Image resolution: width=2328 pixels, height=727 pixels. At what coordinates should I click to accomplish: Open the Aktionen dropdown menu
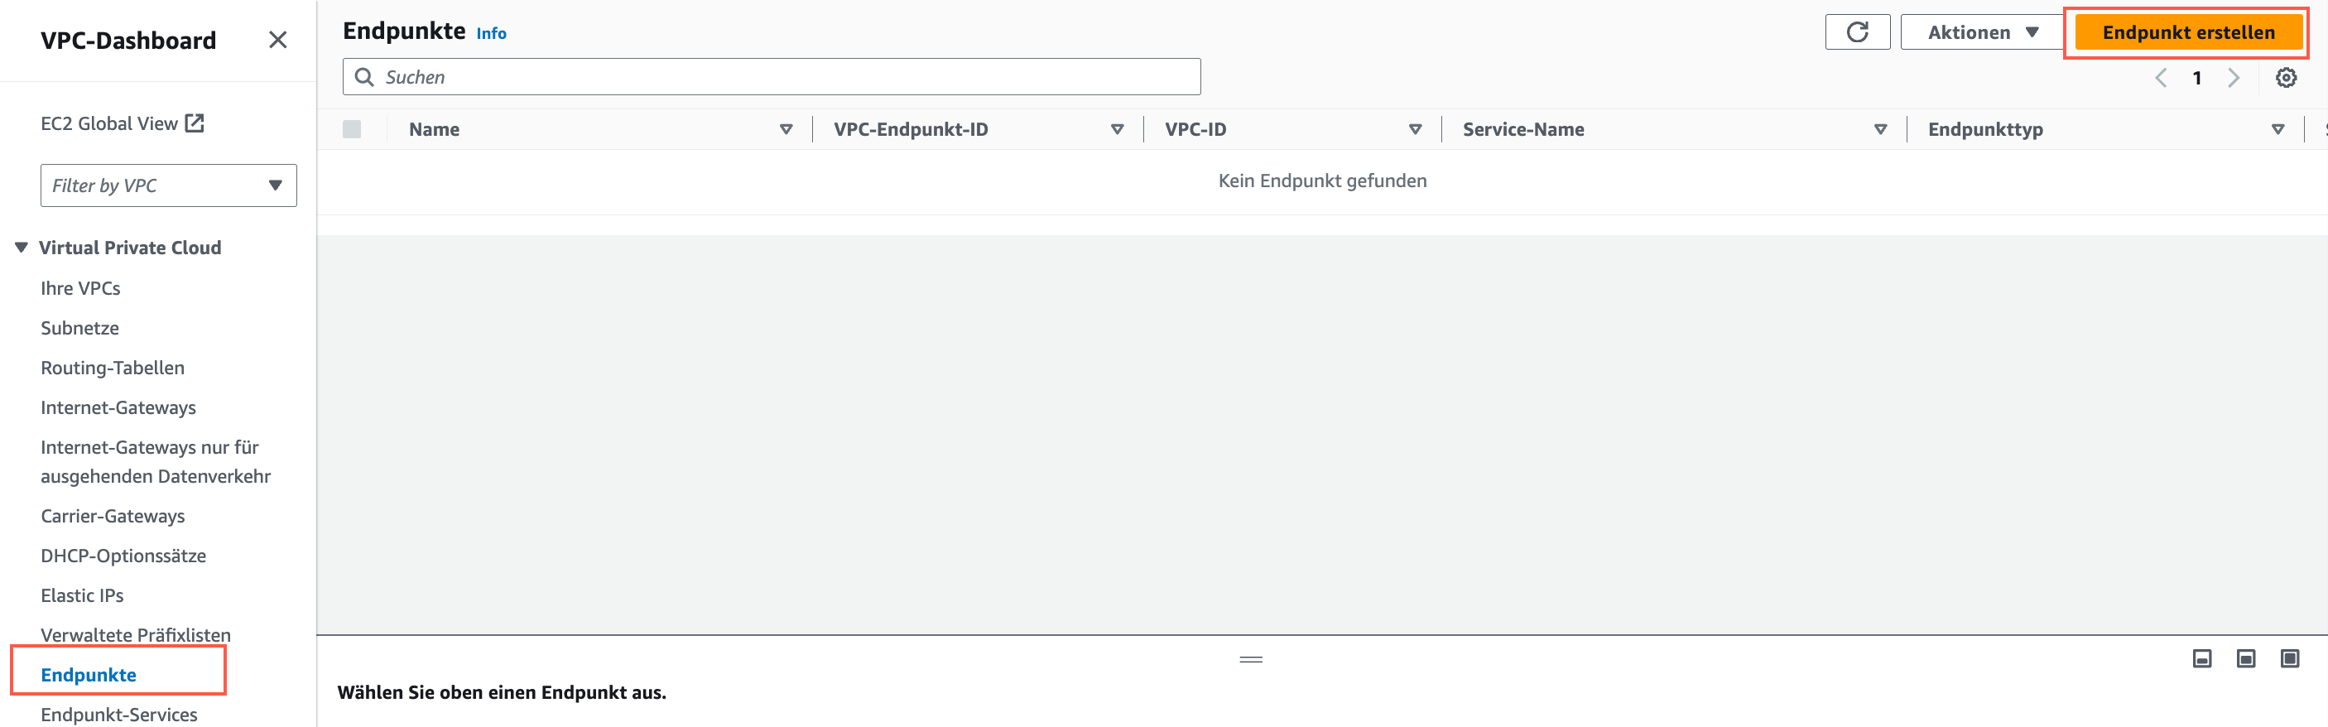point(1982,32)
